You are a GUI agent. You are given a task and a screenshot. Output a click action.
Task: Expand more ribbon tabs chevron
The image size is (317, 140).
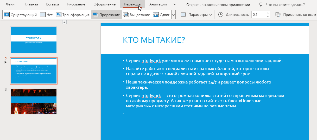[x=175, y=4]
